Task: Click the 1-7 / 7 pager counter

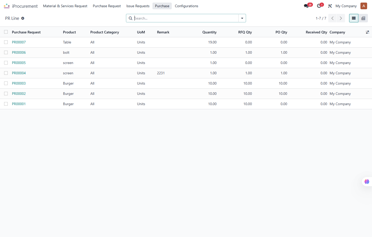Action: pos(321,18)
